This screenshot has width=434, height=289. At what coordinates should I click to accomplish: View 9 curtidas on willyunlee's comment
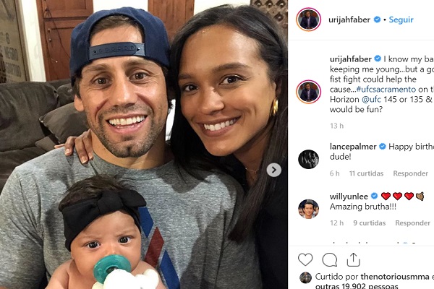(369, 223)
